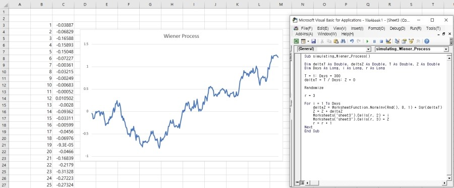The width and height of the screenshot is (454, 188).
Task: Click the Break pause icon
Action: [374, 41]
